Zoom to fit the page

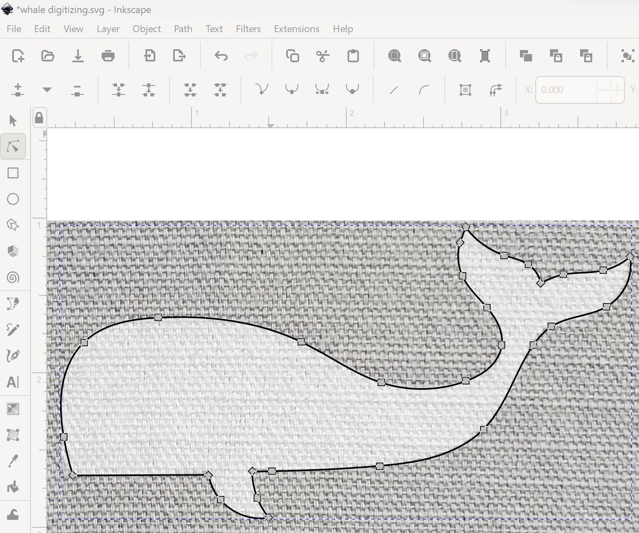pos(455,55)
